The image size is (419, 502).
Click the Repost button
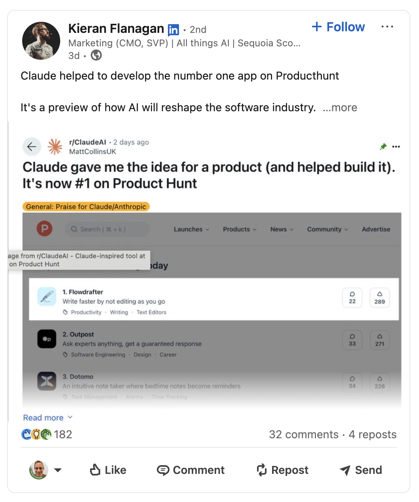tap(282, 470)
